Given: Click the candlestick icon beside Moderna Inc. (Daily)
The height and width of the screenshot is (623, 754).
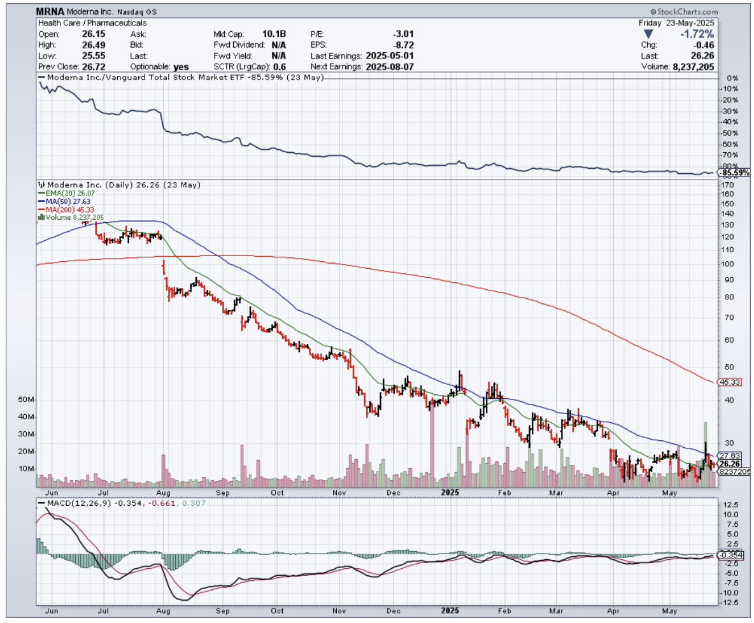Looking at the screenshot, I should click(x=41, y=185).
